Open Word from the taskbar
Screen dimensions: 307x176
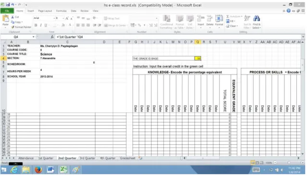tap(50, 170)
